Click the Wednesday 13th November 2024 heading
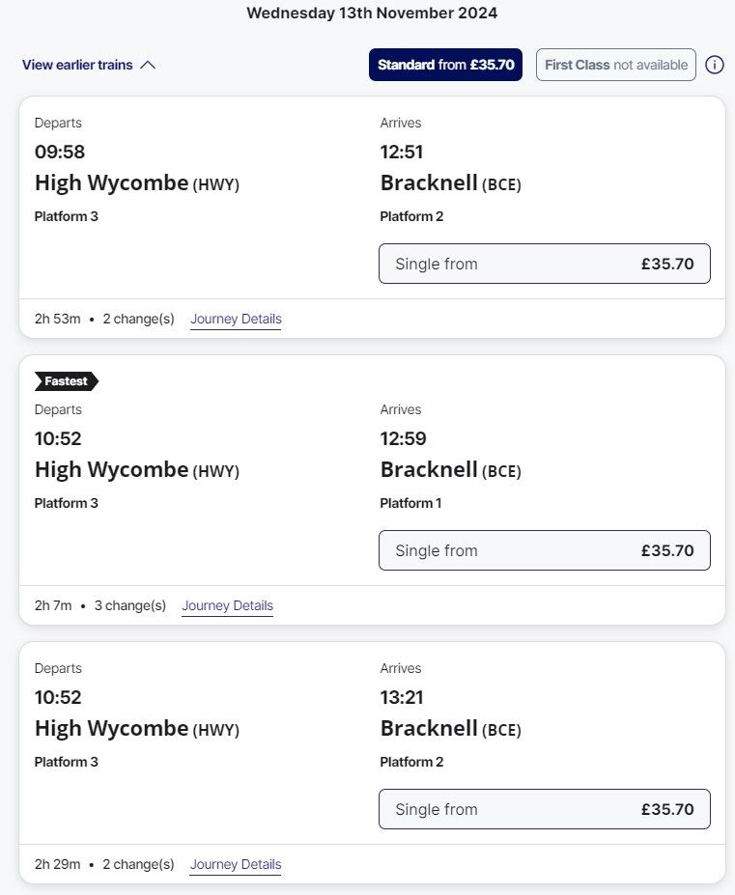The height and width of the screenshot is (895, 735). [x=372, y=14]
